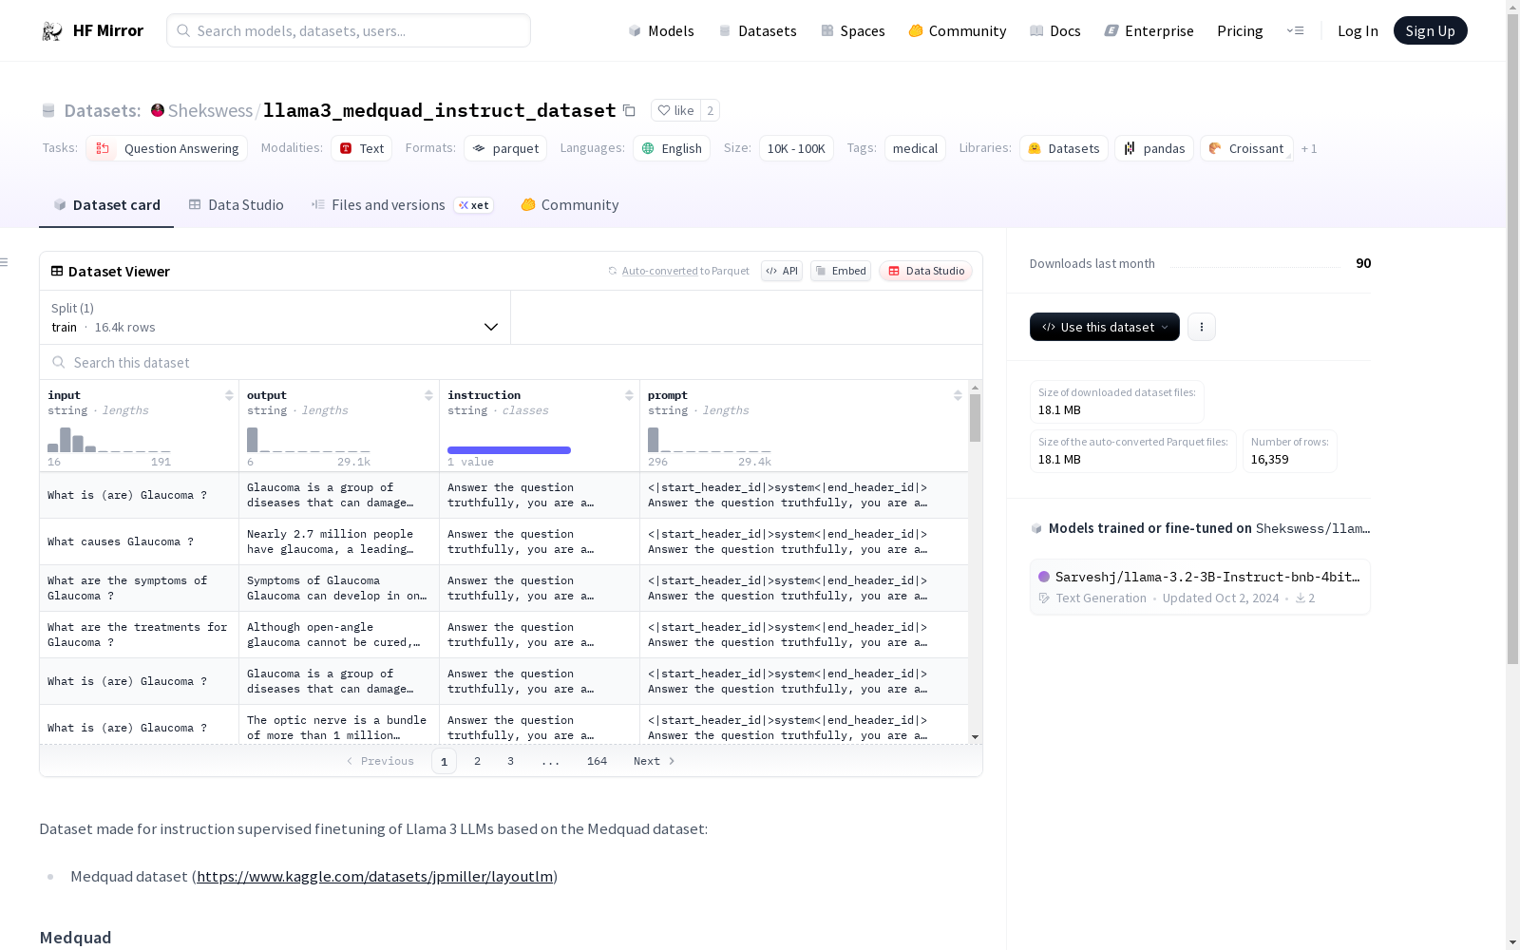
Task: Click the output lengths histogram
Action: click(309, 440)
